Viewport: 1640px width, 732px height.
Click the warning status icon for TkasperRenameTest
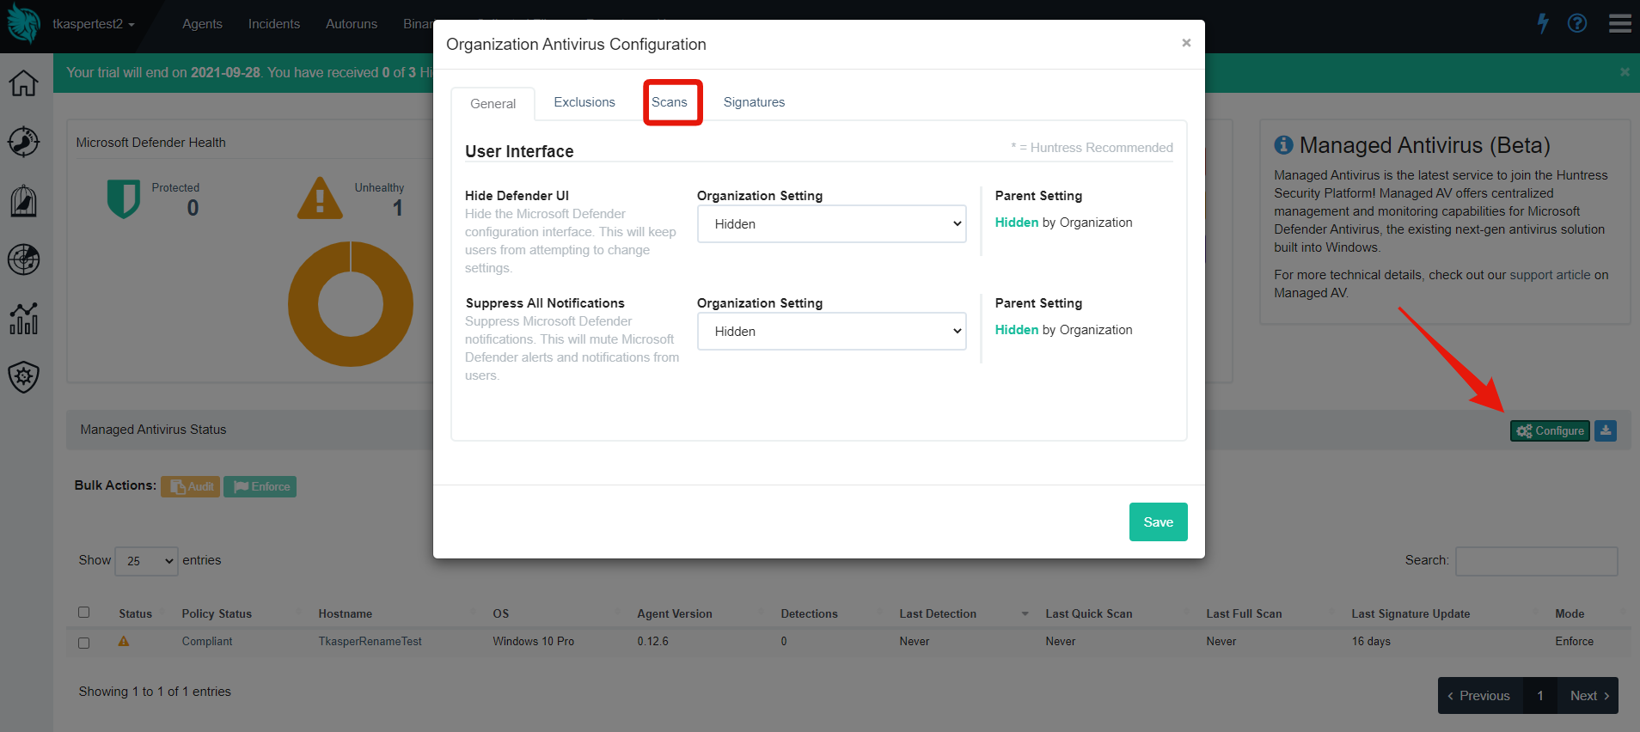click(x=124, y=641)
